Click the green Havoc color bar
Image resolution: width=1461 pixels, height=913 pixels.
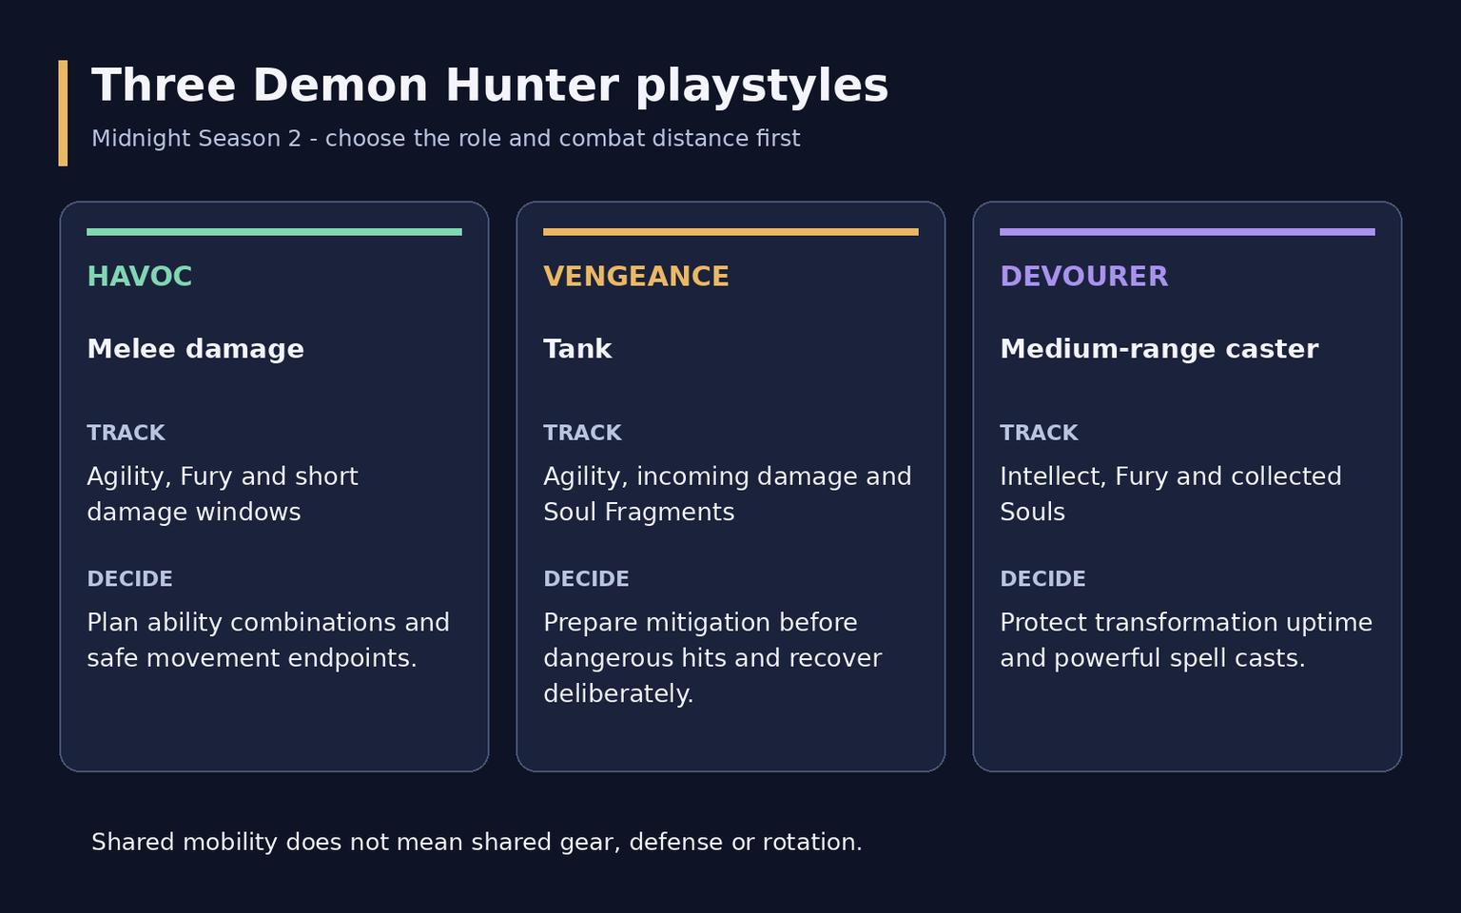(274, 232)
